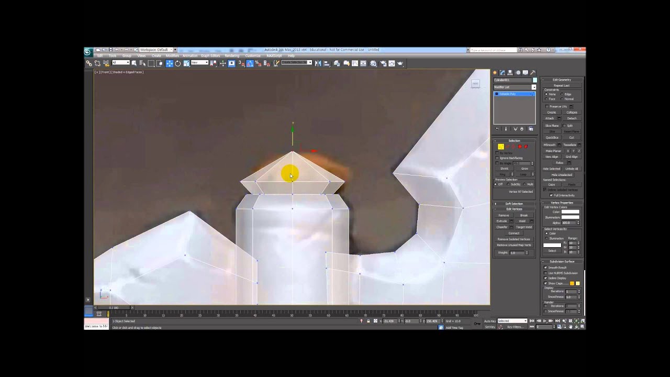Open Material Editor from toolbar
The height and width of the screenshot is (377, 670).
pyautogui.click(x=373, y=63)
